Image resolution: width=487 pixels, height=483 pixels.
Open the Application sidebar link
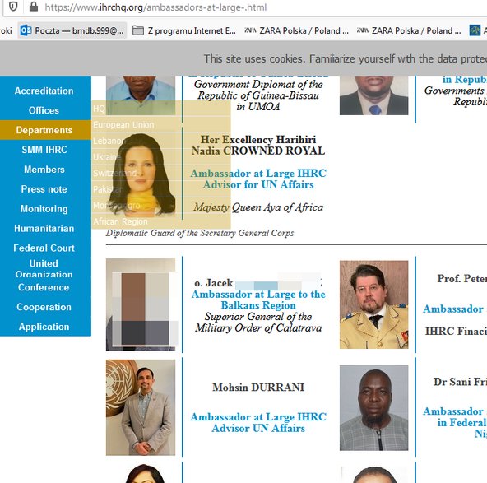45,327
